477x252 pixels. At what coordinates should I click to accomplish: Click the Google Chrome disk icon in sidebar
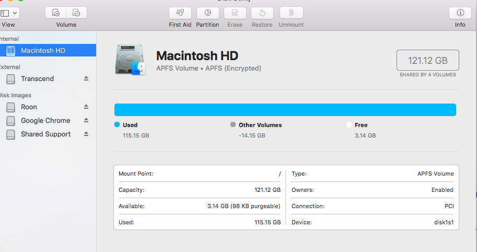pos(10,121)
